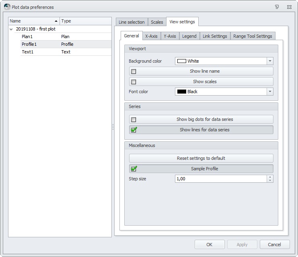298x257 pixels.
Task: Click Reset settings to default button
Action: 201,158
